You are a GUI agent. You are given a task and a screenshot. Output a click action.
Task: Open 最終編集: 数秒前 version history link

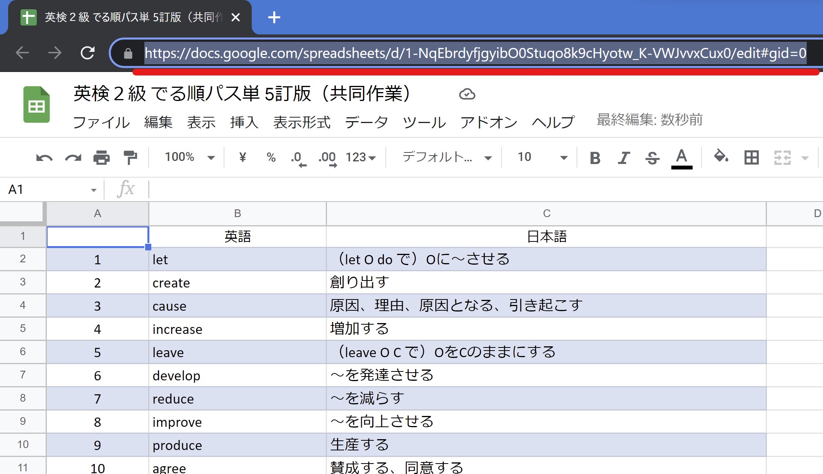[x=650, y=120]
